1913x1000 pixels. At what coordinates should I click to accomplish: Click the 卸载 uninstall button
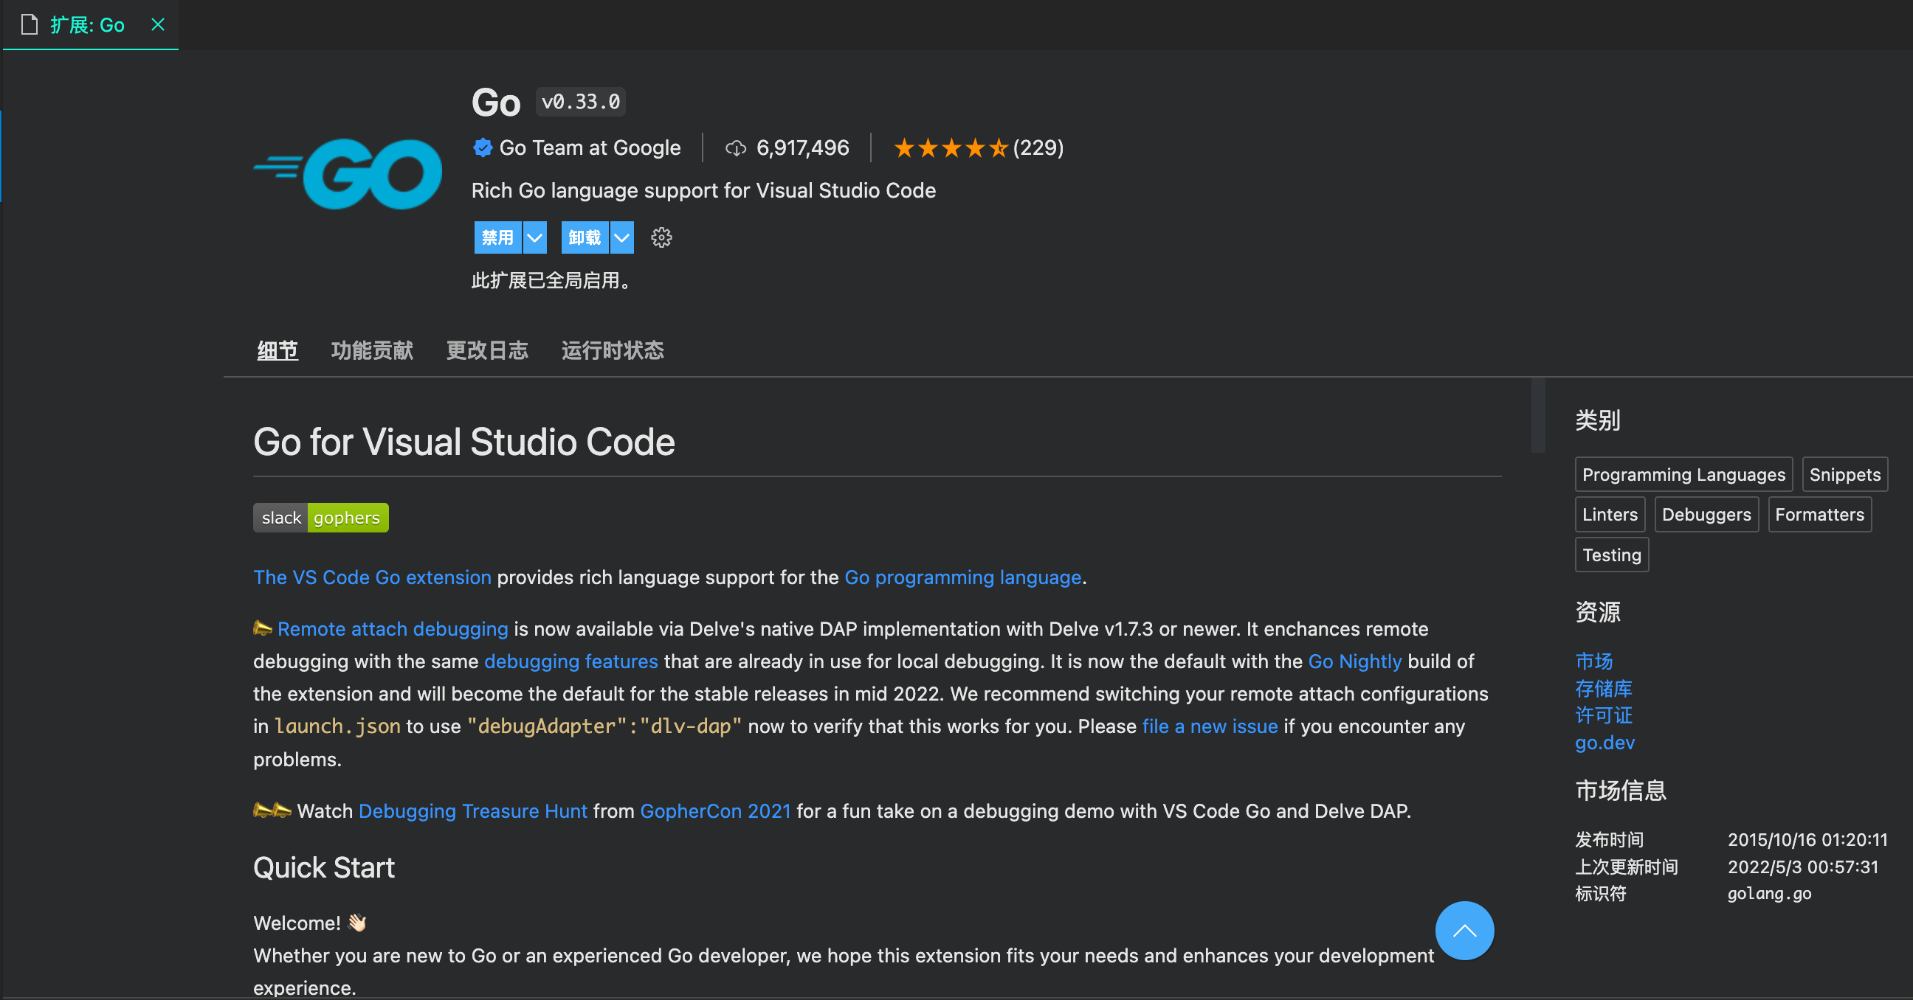(585, 237)
